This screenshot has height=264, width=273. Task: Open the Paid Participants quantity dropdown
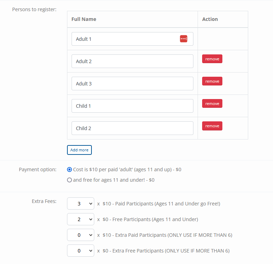point(81,204)
